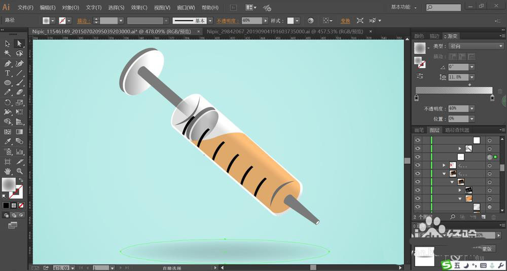The height and width of the screenshot is (271, 507).
Task: Open the 位置 0% dropdown
Action: coord(472,119)
